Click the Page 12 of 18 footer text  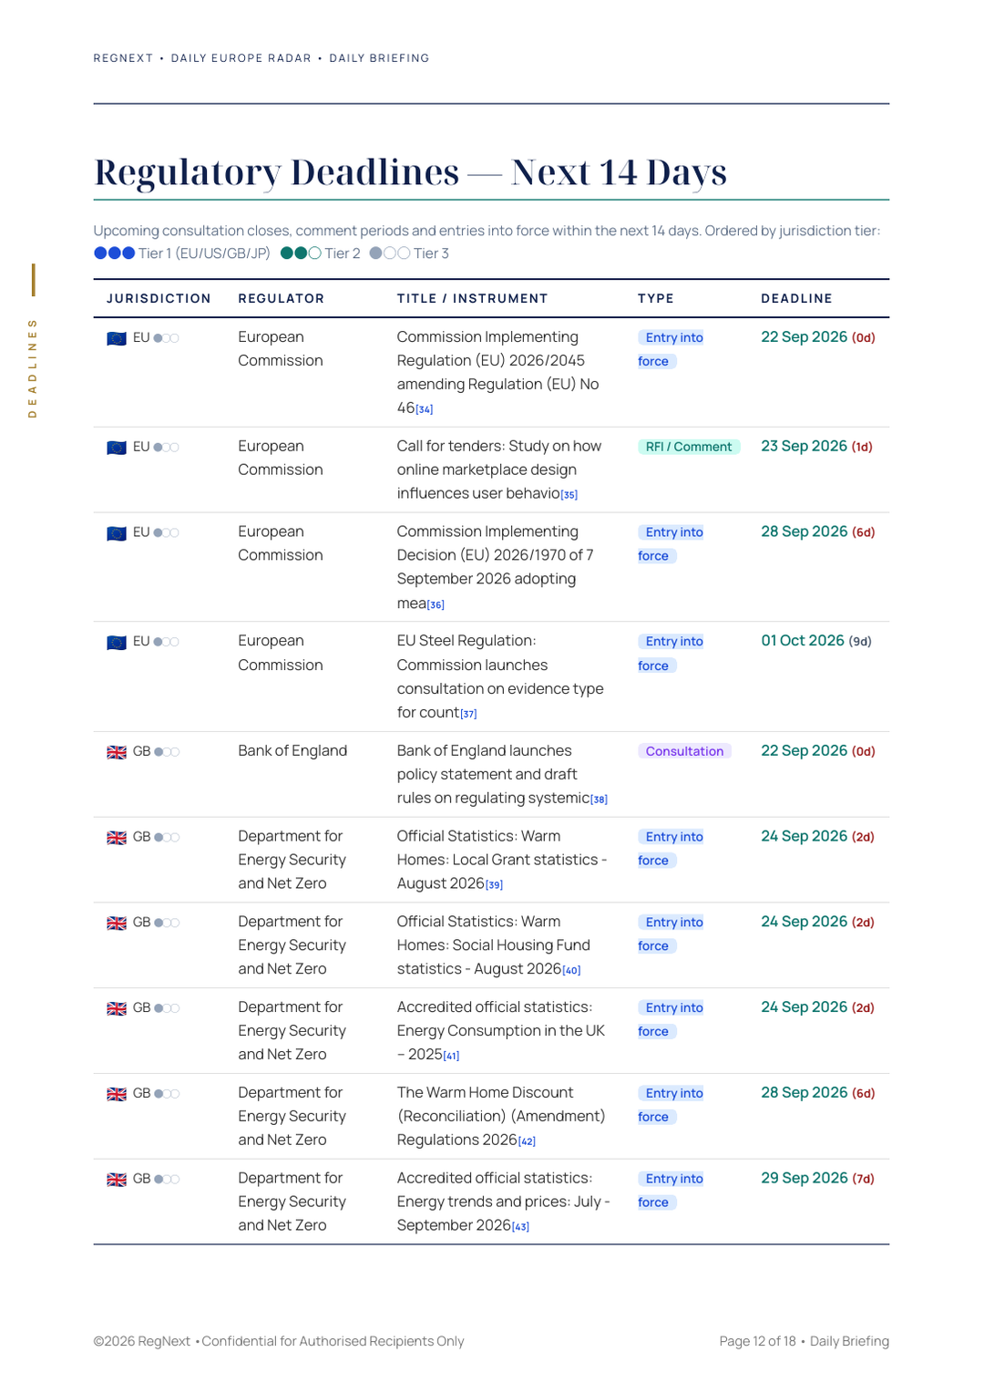(757, 1341)
